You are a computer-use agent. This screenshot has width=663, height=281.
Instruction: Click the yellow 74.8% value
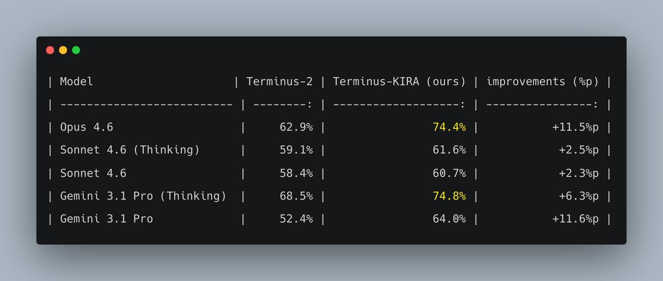(x=449, y=196)
